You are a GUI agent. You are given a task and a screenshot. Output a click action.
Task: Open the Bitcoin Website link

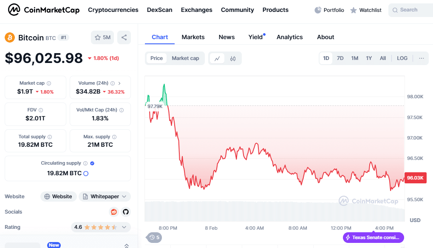pyautogui.click(x=58, y=197)
